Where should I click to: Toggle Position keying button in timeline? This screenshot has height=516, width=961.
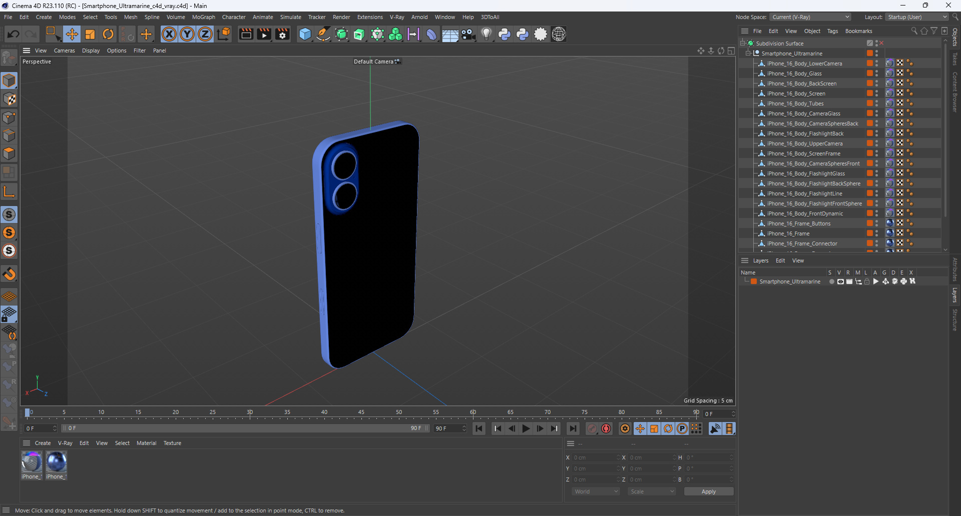(640, 428)
